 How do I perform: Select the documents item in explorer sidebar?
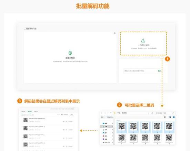[x=106, y=130]
